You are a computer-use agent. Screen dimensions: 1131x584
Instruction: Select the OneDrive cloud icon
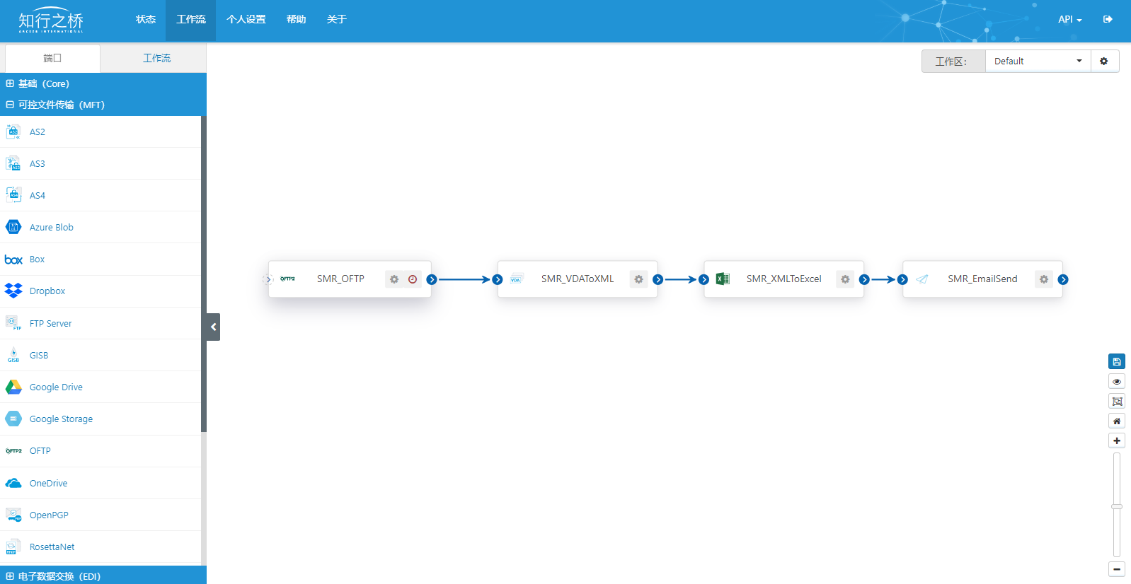[13, 483]
